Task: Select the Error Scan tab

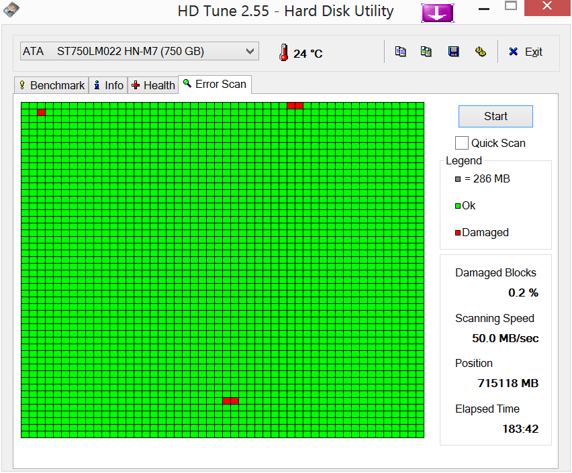Action: [x=215, y=85]
